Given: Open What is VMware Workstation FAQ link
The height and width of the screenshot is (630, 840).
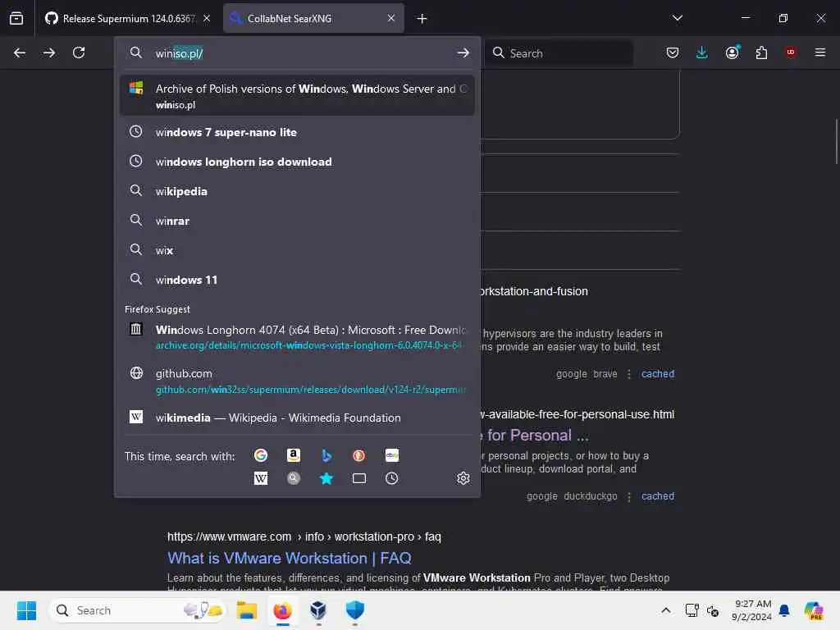Looking at the screenshot, I should point(290,558).
